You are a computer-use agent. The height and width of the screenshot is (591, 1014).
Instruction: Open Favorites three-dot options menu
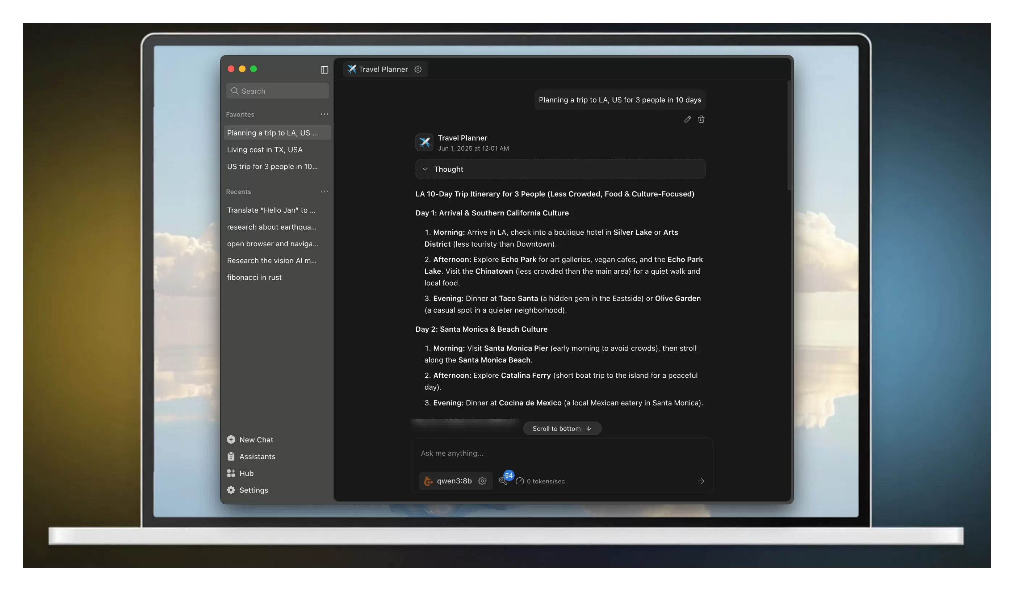pyautogui.click(x=324, y=114)
